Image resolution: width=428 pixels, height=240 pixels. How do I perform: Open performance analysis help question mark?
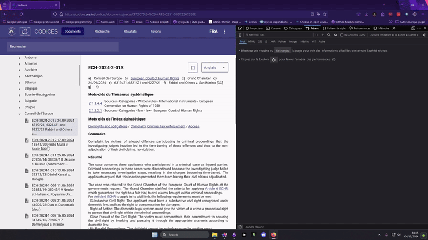pyautogui.click(x=334, y=60)
